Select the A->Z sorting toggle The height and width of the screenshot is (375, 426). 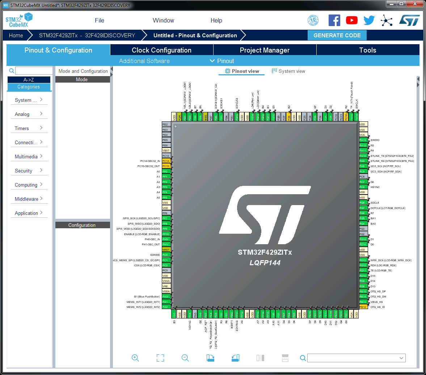[29, 80]
